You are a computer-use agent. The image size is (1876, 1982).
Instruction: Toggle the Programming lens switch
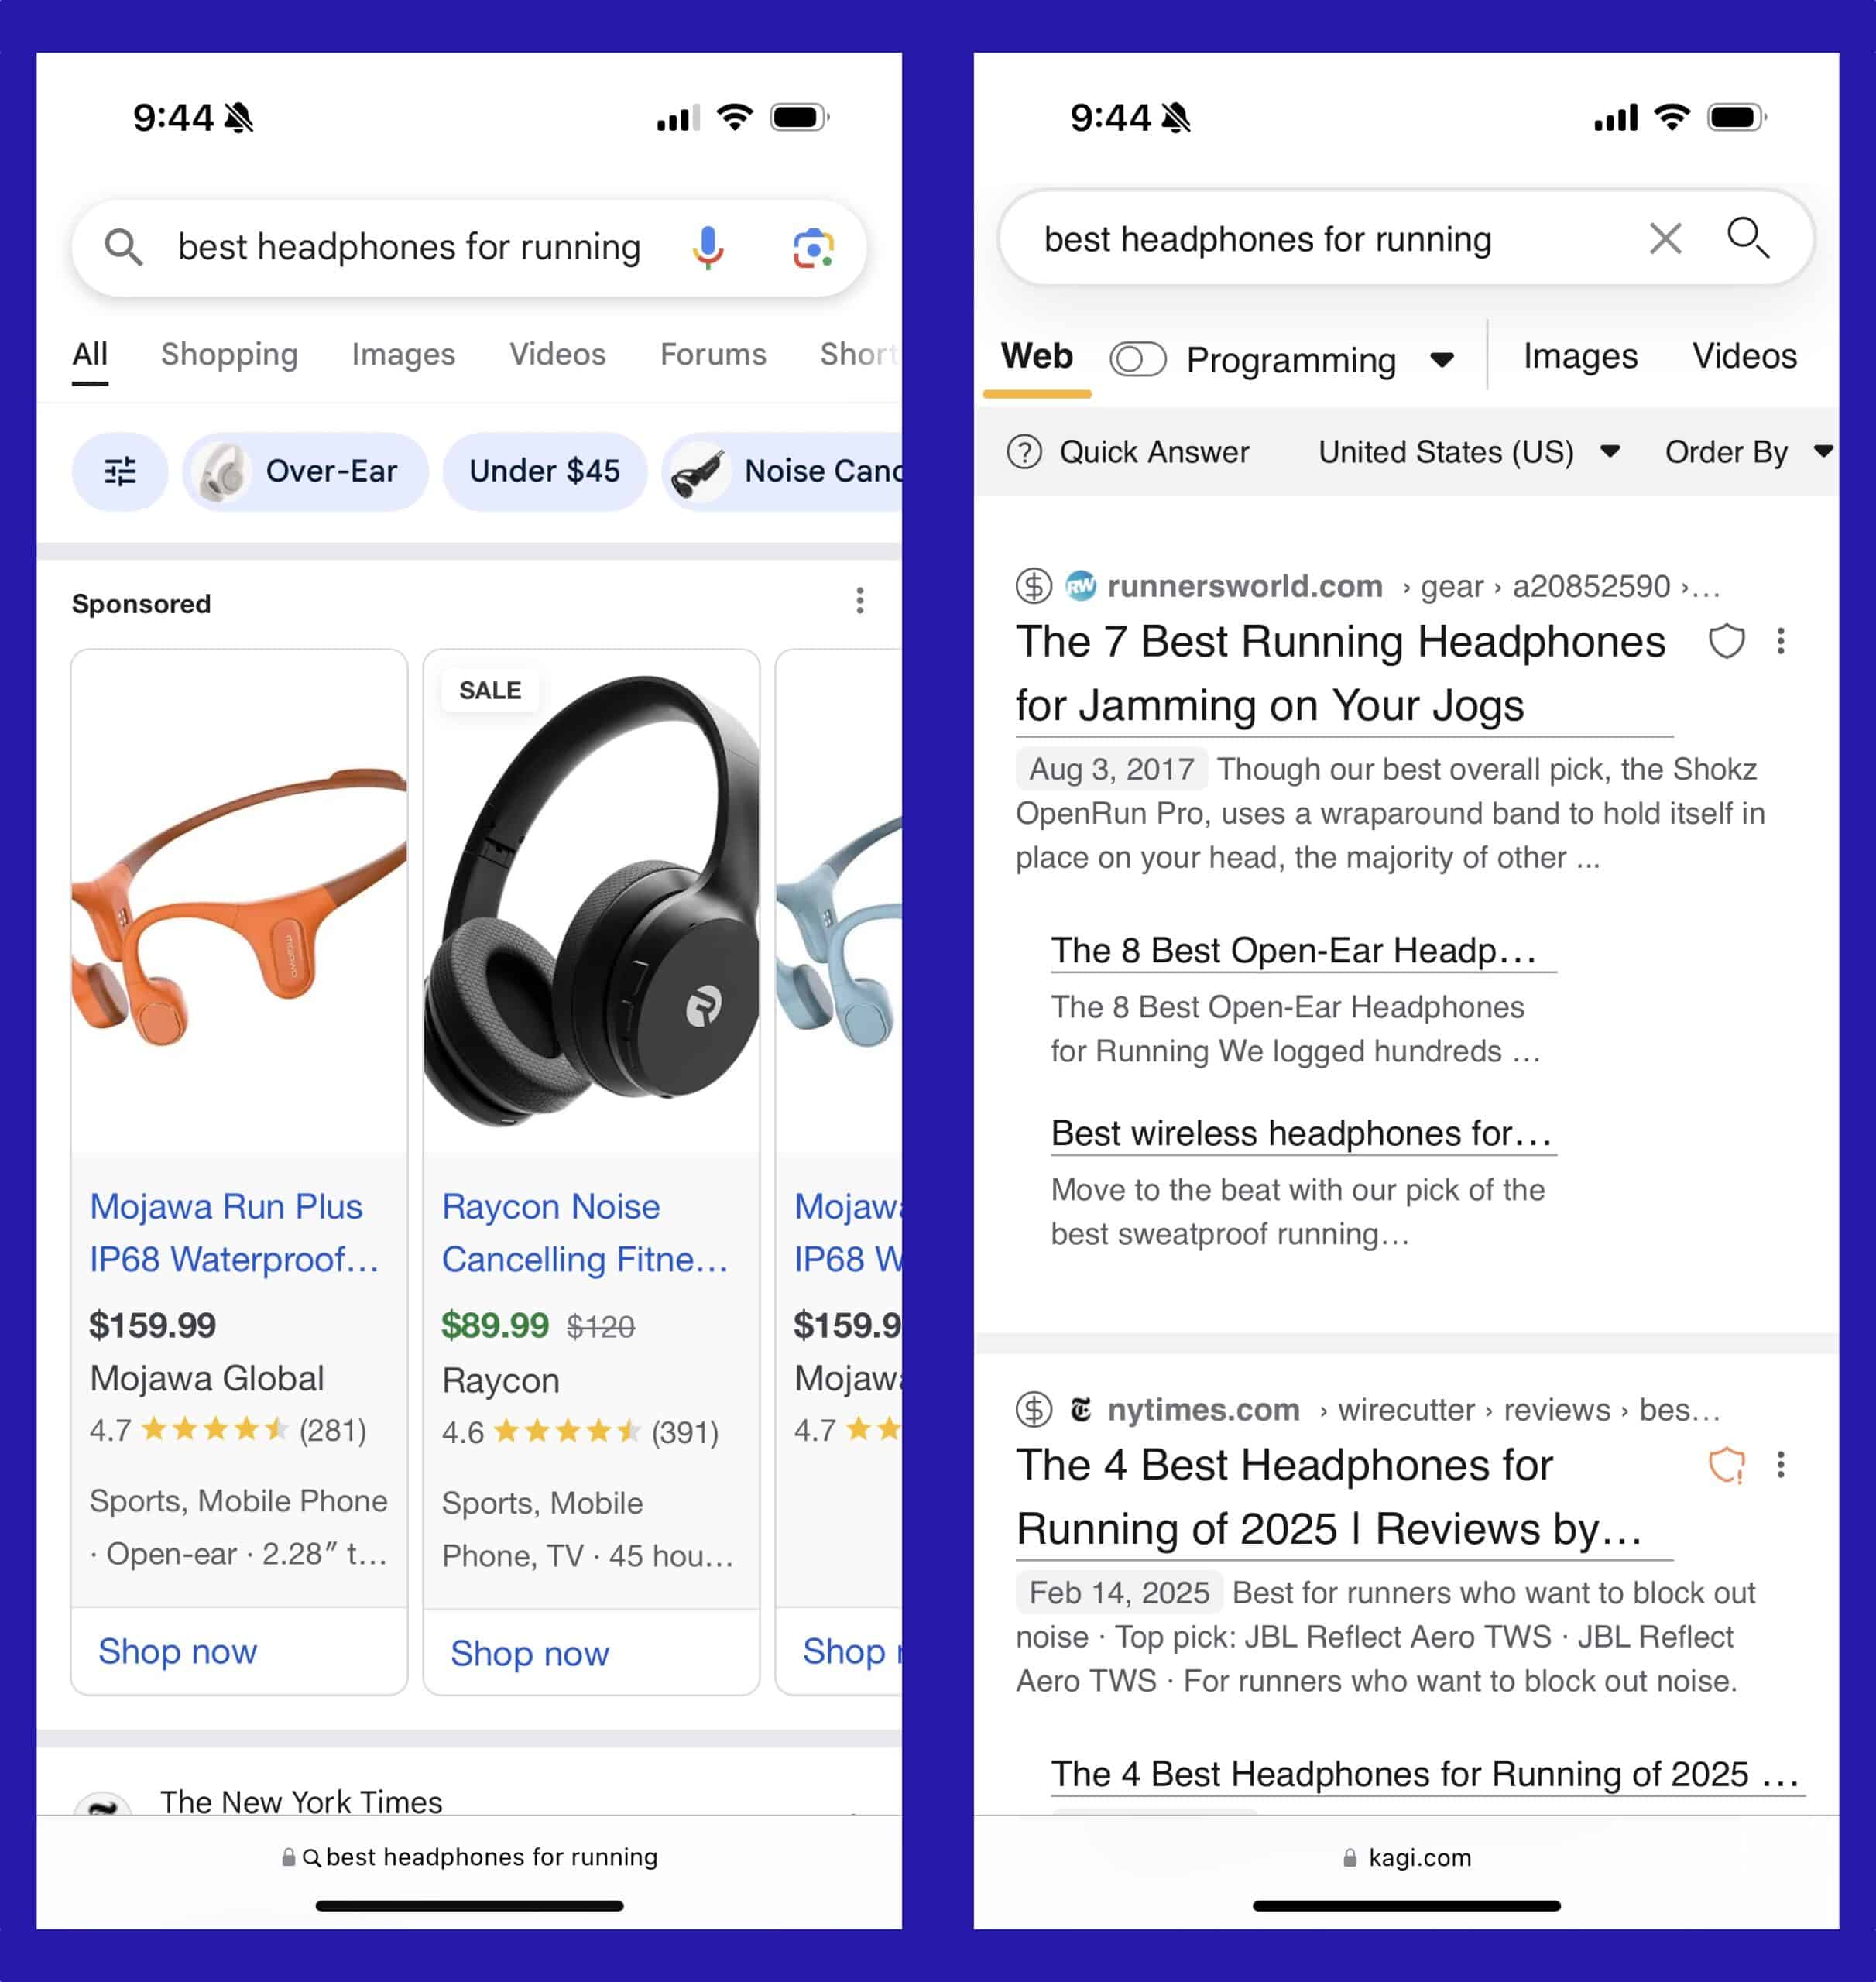(1138, 359)
